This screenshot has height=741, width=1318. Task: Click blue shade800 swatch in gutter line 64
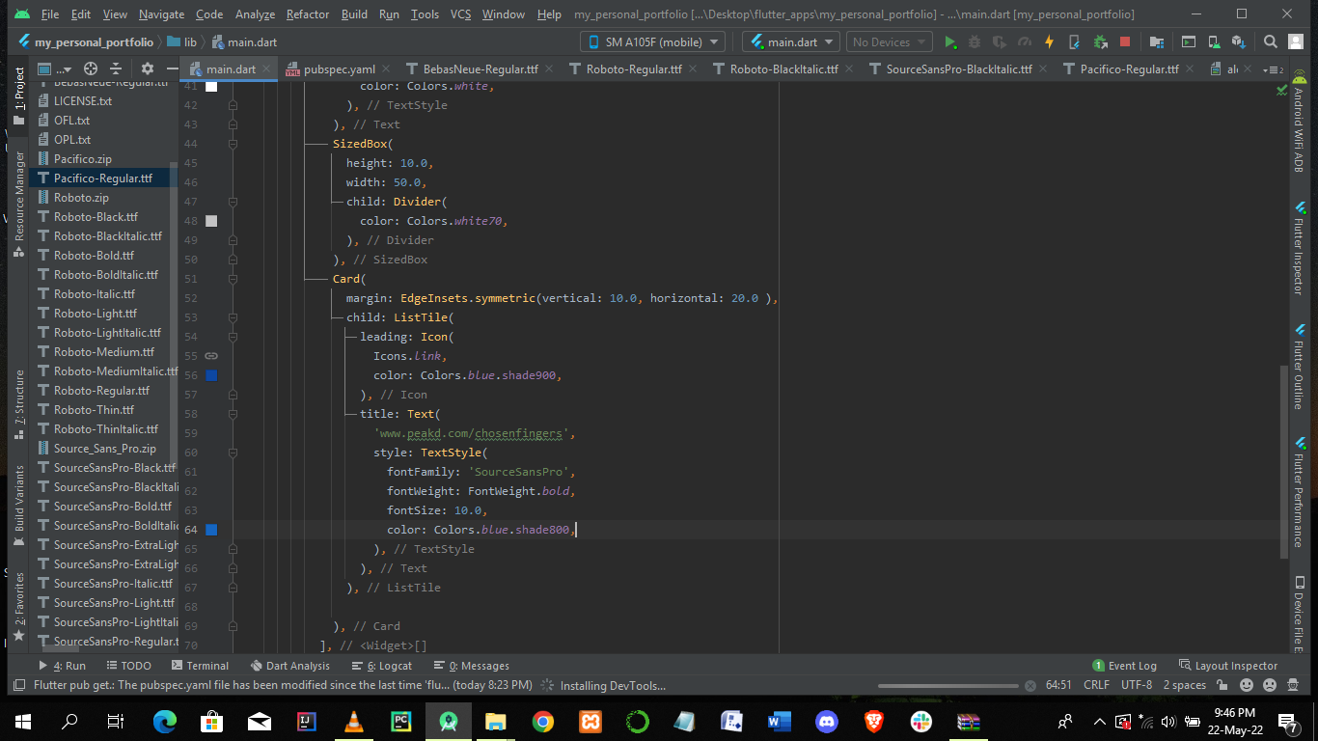pos(211,530)
